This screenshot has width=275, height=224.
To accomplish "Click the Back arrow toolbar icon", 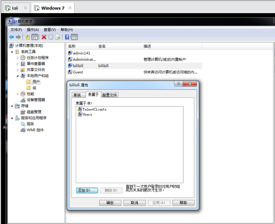I will pos(12,37).
